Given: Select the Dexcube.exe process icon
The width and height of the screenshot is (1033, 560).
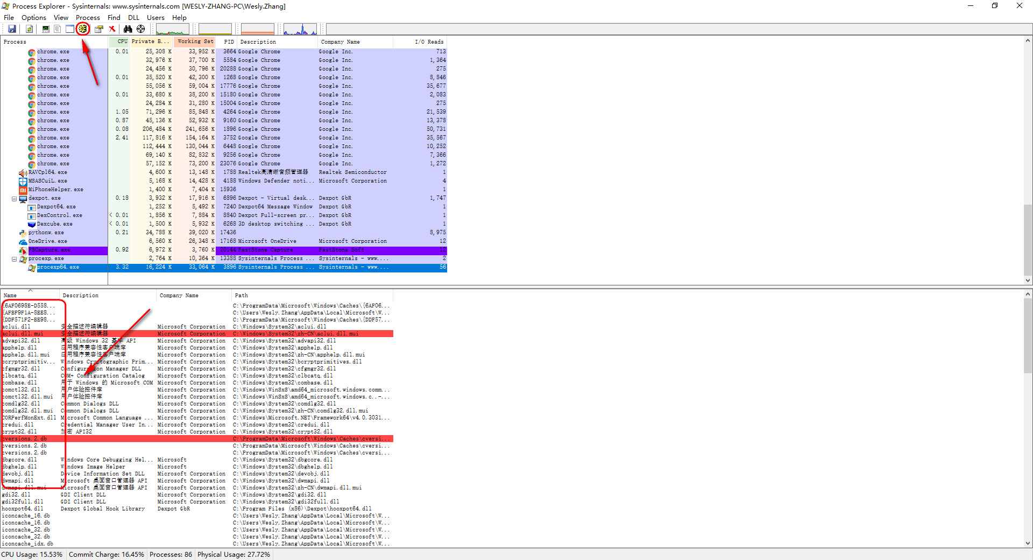Looking at the screenshot, I should coord(32,225).
